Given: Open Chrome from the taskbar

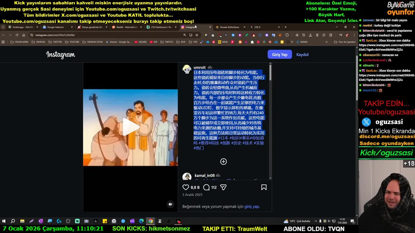Looking at the screenshot, I should [150, 221].
